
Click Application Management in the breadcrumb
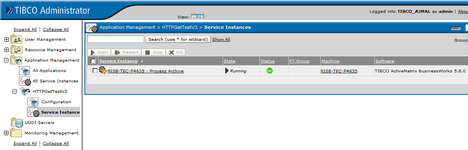click(x=127, y=27)
